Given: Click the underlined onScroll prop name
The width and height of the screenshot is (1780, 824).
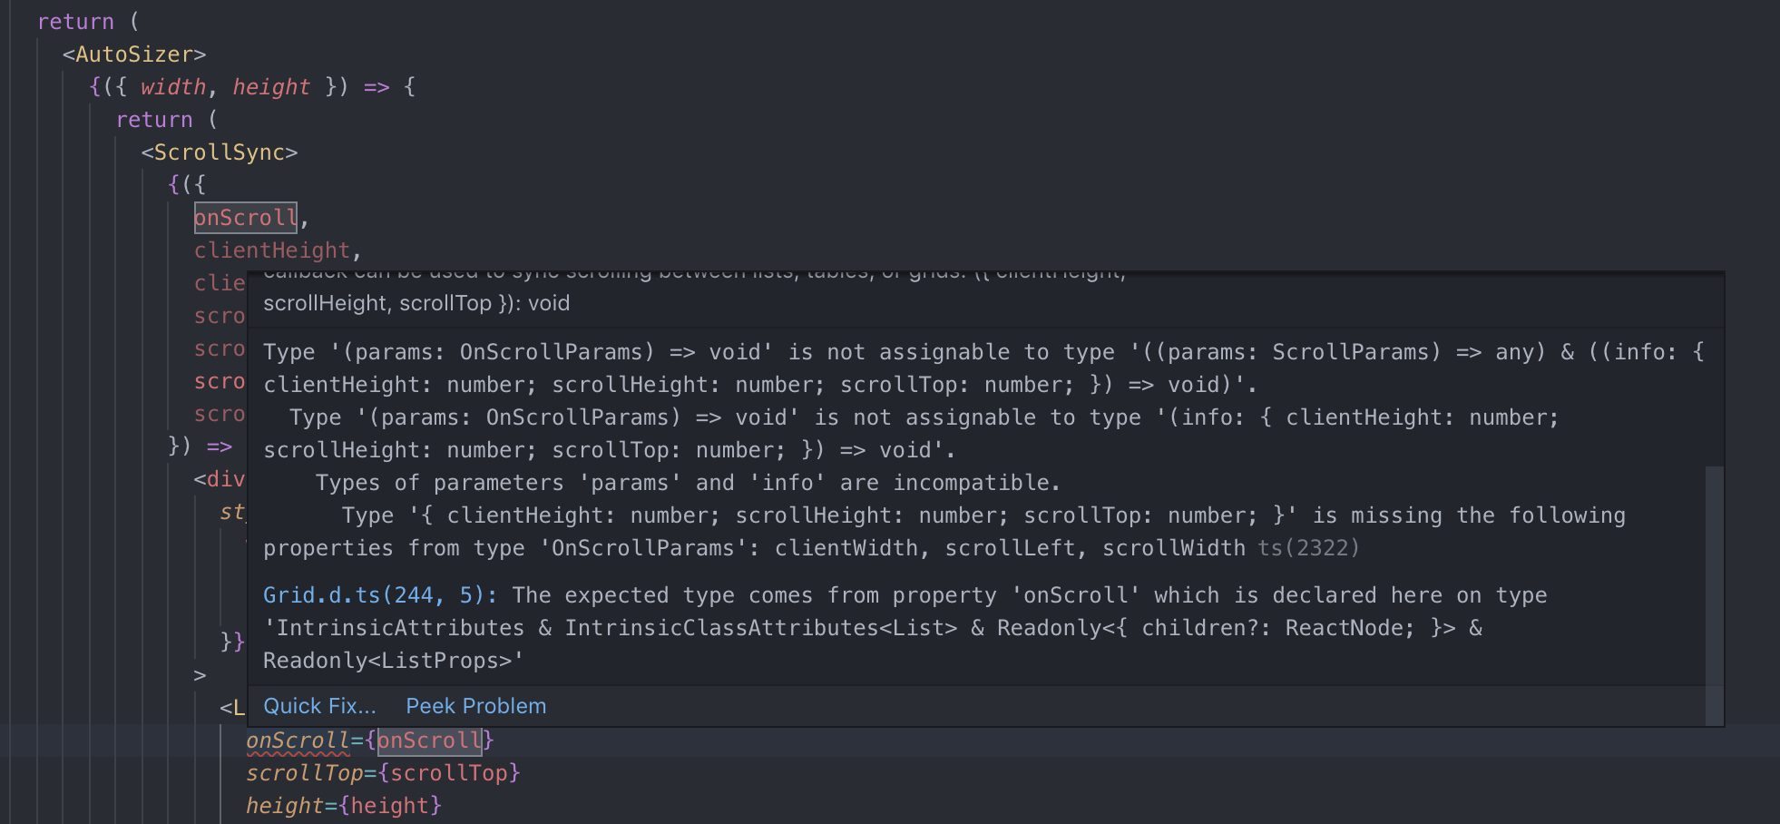Looking at the screenshot, I should pyautogui.click(x=297, y=741).
